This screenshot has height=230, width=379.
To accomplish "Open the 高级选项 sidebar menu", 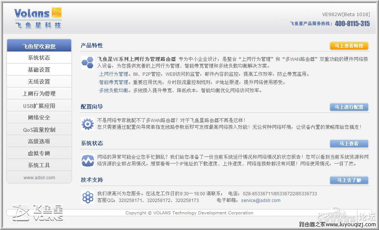I will [39, 142].
